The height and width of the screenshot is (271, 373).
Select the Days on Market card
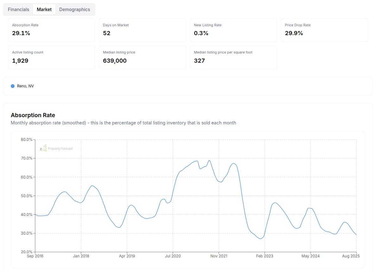[142, 30]
